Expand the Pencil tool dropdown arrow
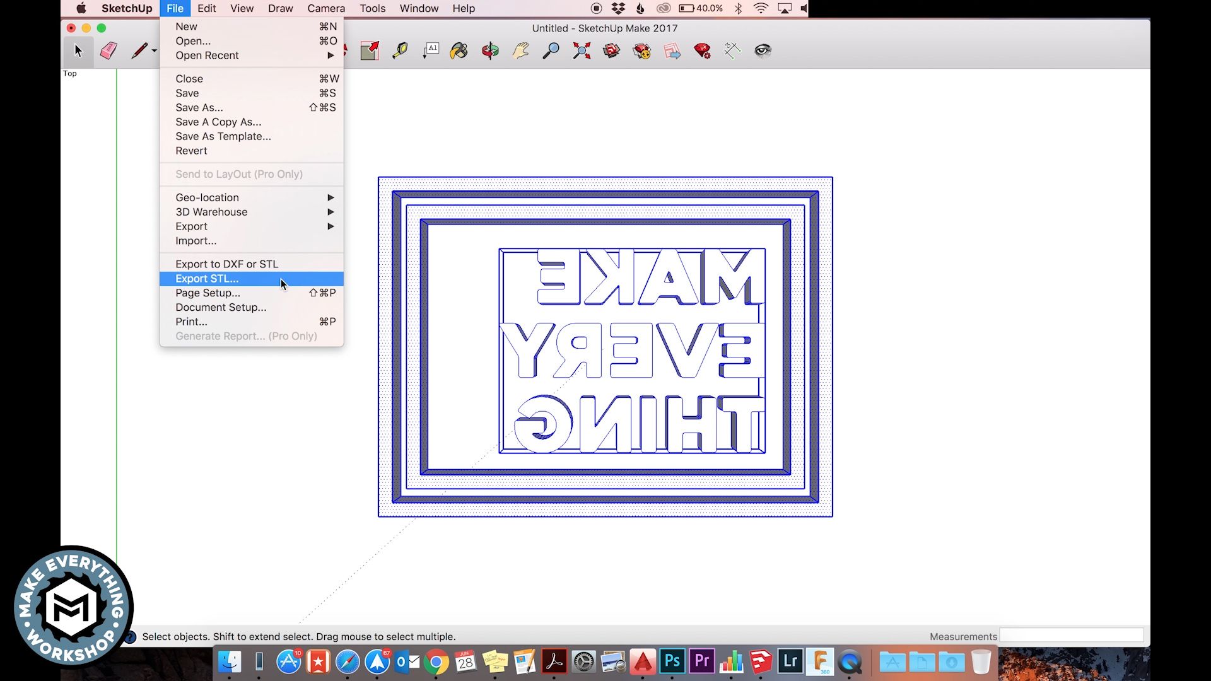The width and height of the screenshot is (1211, 681). click(155, 50)
